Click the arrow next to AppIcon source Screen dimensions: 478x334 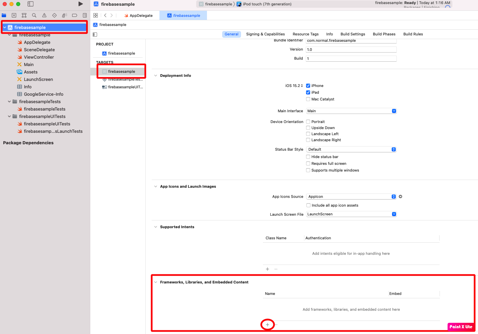click(x=400, y=196)
